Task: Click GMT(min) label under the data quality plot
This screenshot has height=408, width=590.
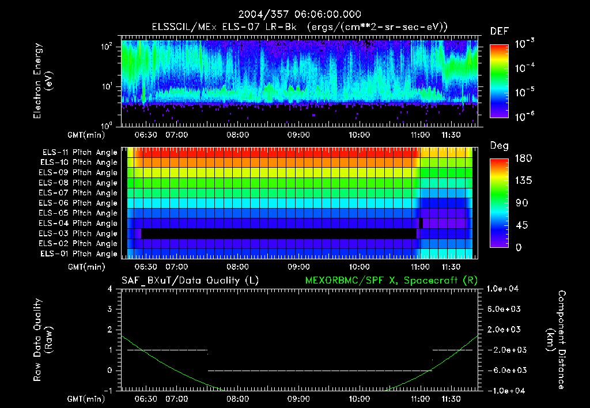Action: 86,399
